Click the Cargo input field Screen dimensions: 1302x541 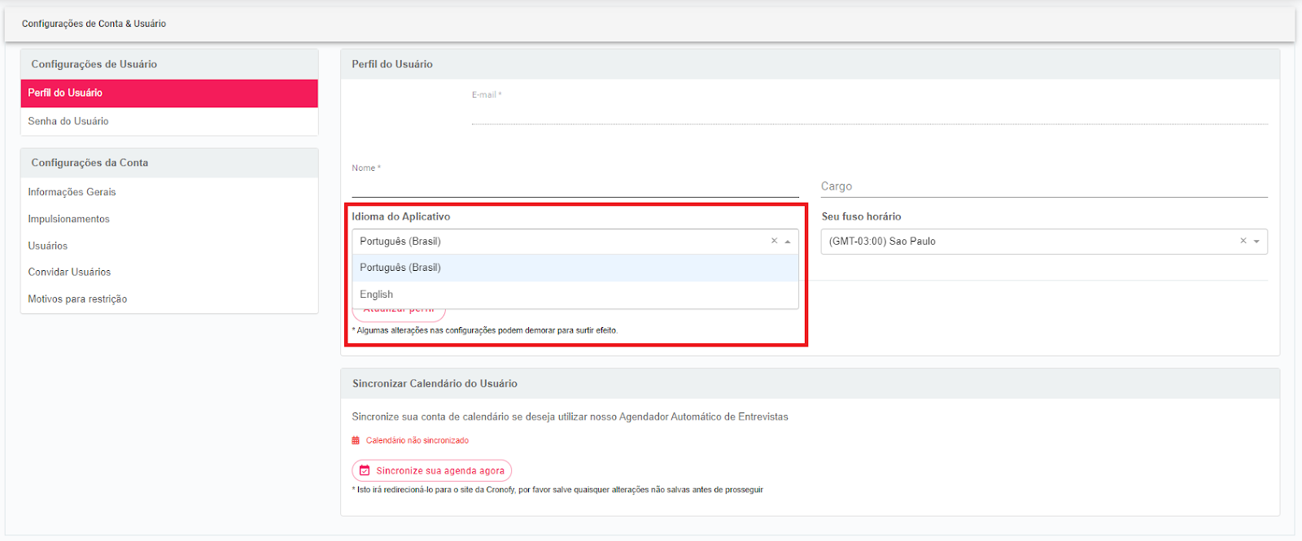tap(1043, 186)
